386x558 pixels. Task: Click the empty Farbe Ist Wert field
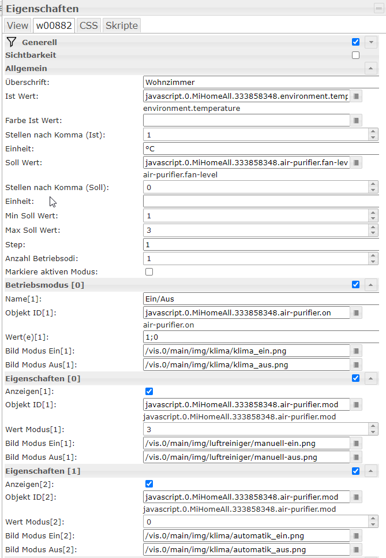coord(247,120)
